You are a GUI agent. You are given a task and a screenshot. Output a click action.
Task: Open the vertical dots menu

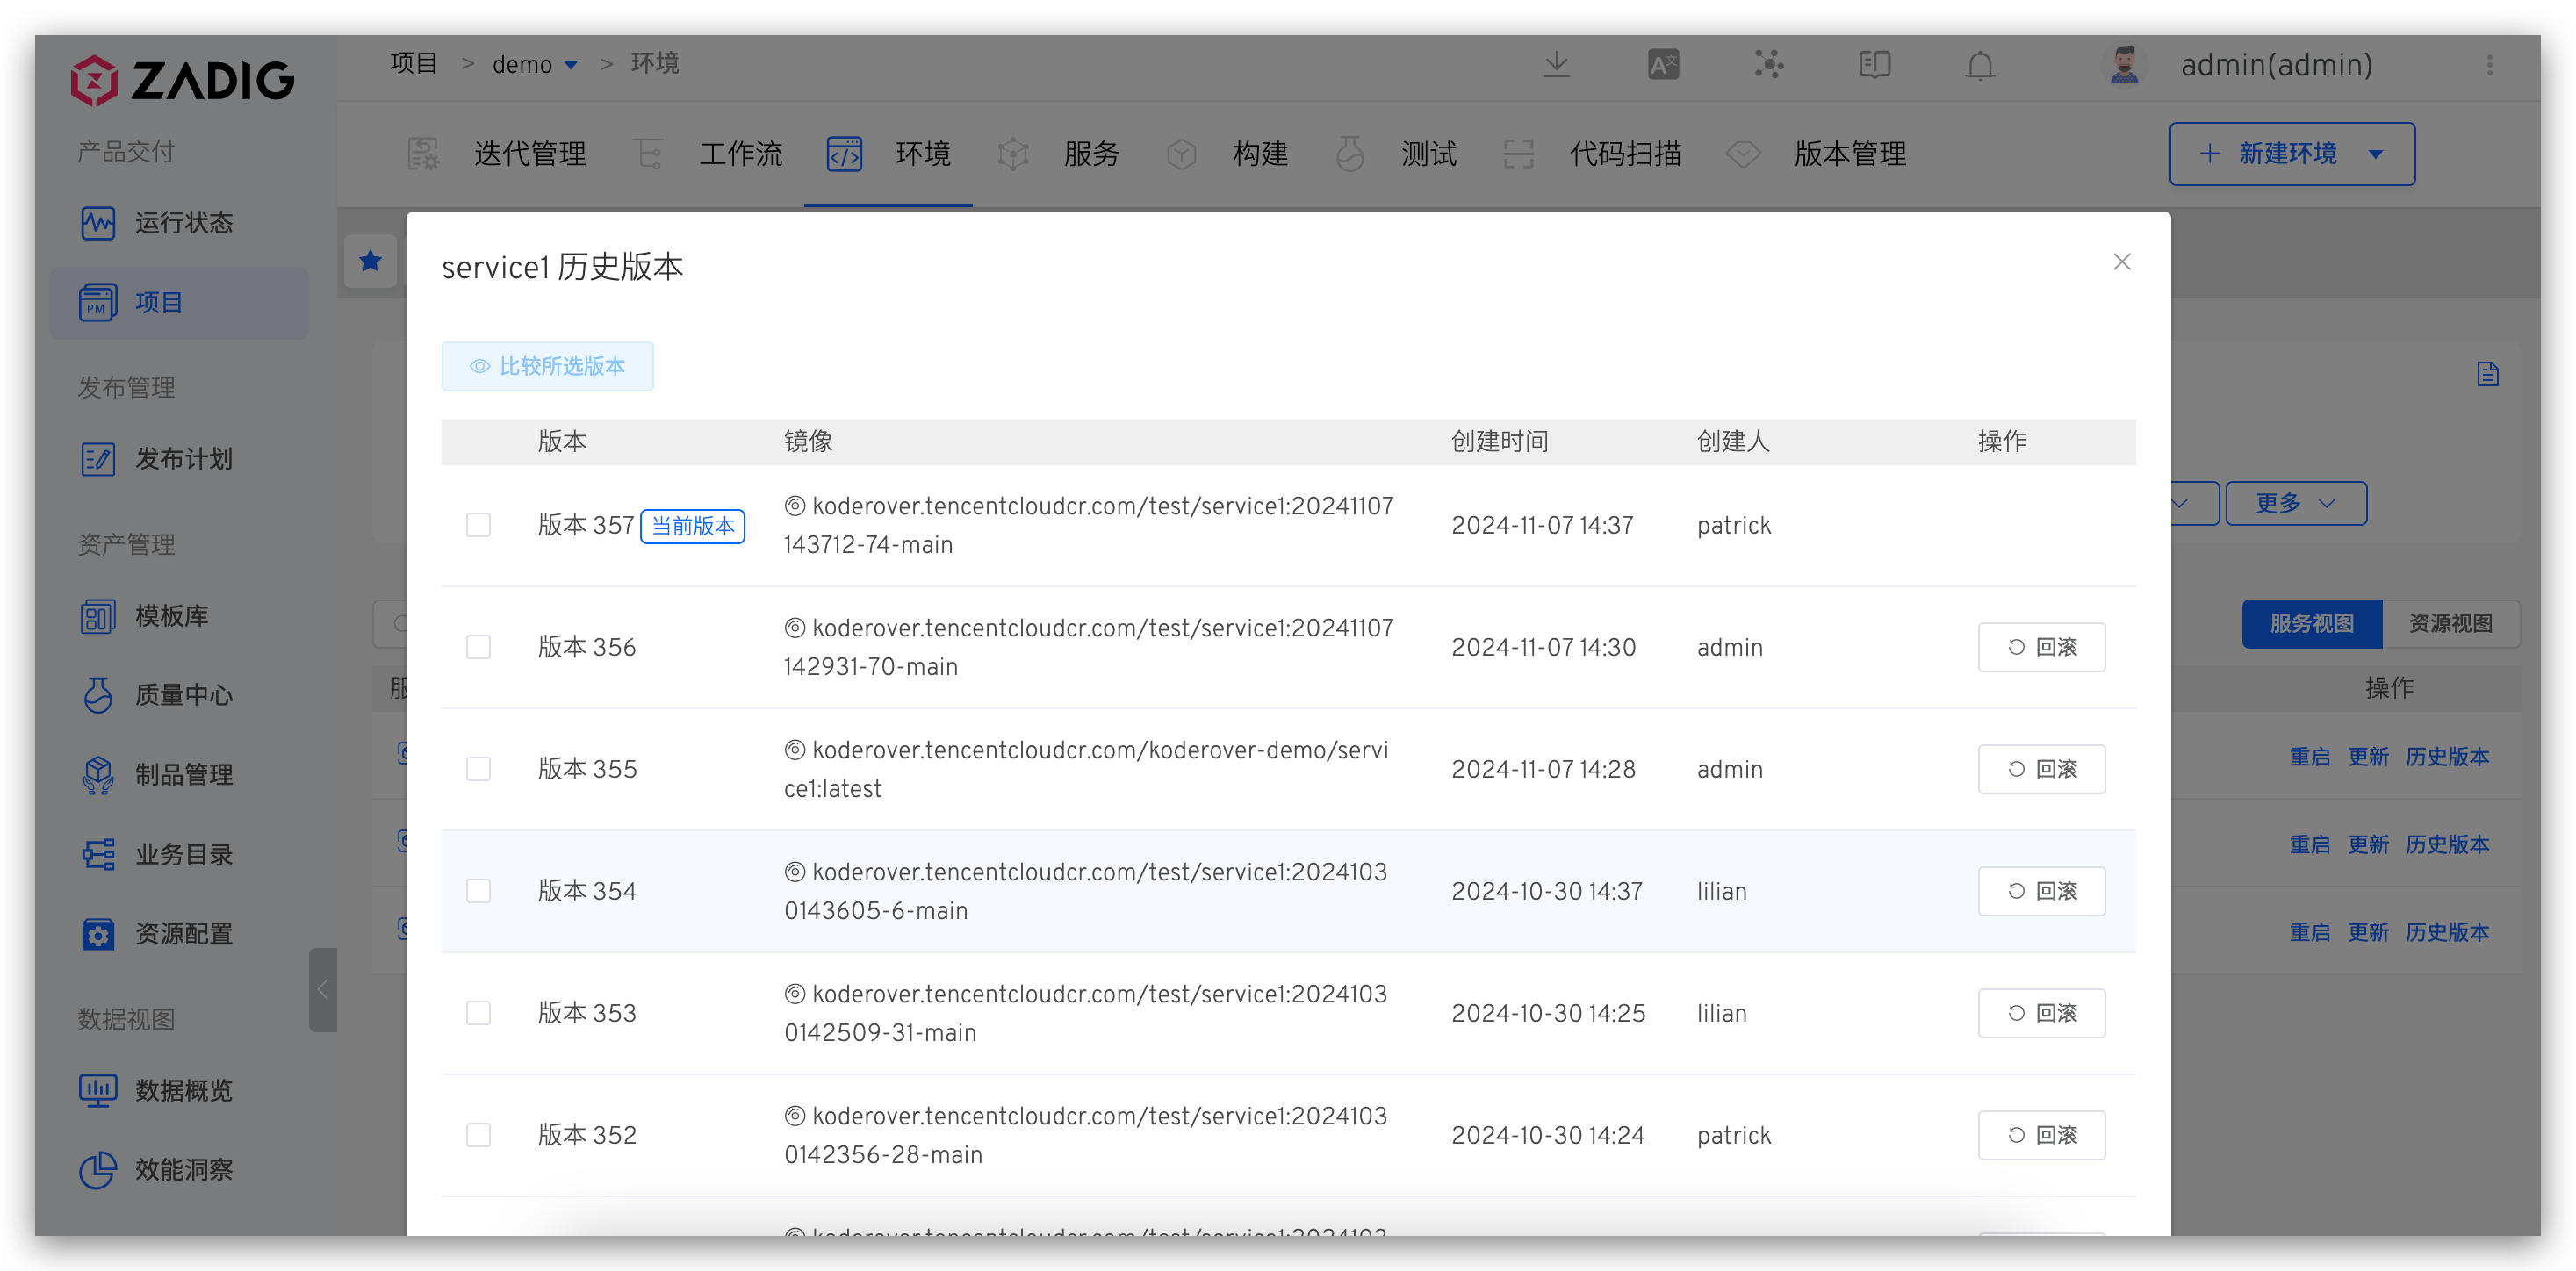click(x=2490, y=65)
